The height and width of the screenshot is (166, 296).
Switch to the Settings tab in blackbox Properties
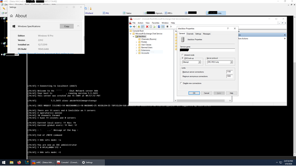pyautogui.click(x=198, y=34)
